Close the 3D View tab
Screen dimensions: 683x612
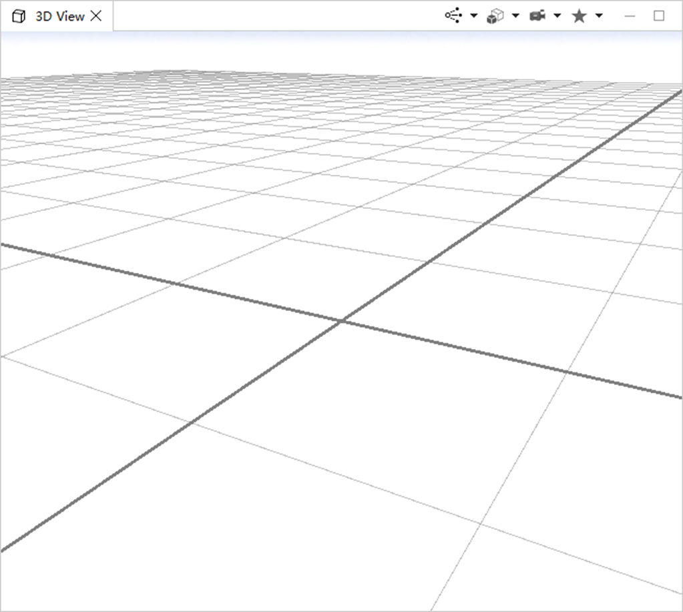point(96,16)
